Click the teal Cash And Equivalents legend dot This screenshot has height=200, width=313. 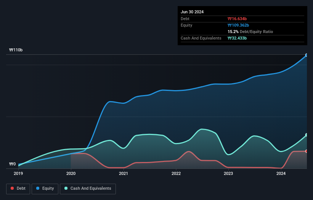[x=66, y=188]
